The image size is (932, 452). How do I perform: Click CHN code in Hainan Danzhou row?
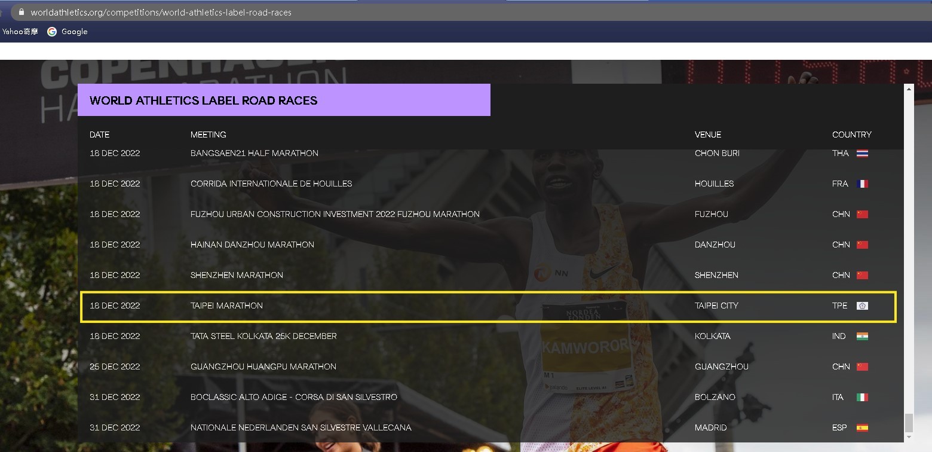coord(841,245)
